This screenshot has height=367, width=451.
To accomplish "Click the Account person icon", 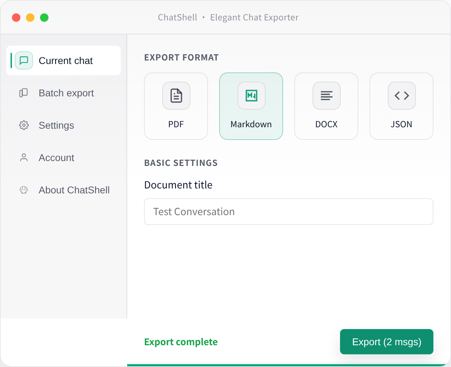I will point(24,157).
